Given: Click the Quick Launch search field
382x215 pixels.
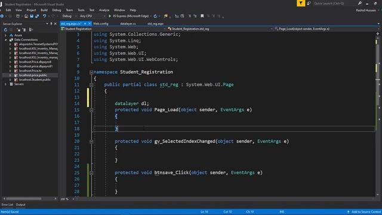Looking at the screenshot, I should click(335, 3).
